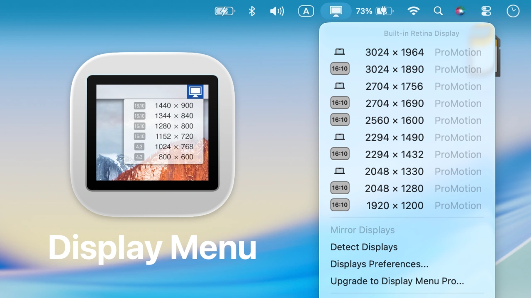The width and height of the screenshot is (531, 298).
Task: Click the input source A icon
Action: [306, 11]
